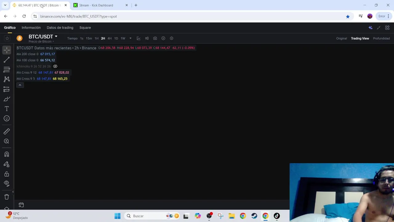Take a chart snapshot with camera icon

155,39
